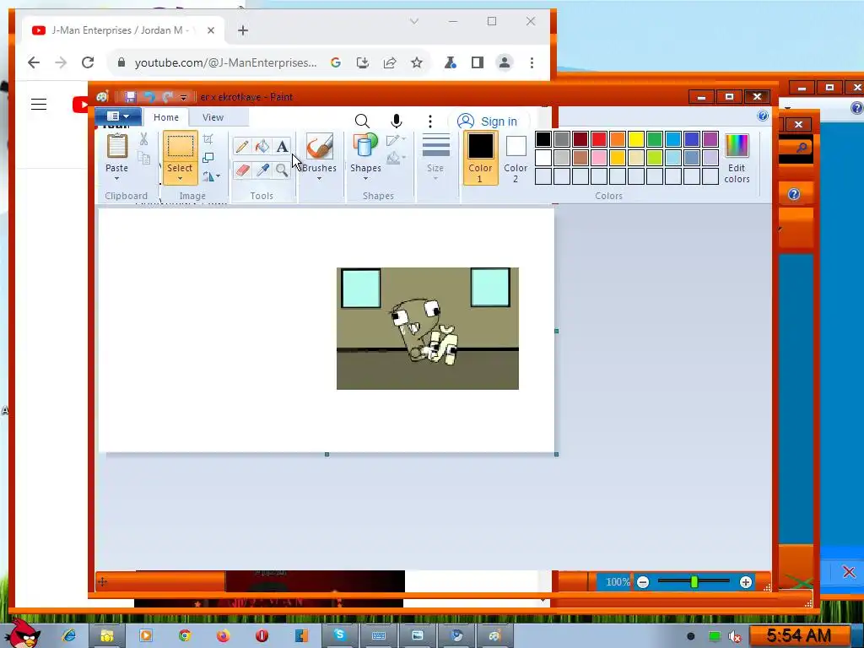
Task: Click the Undo arrow in Paint title bar
Action: 148,97
